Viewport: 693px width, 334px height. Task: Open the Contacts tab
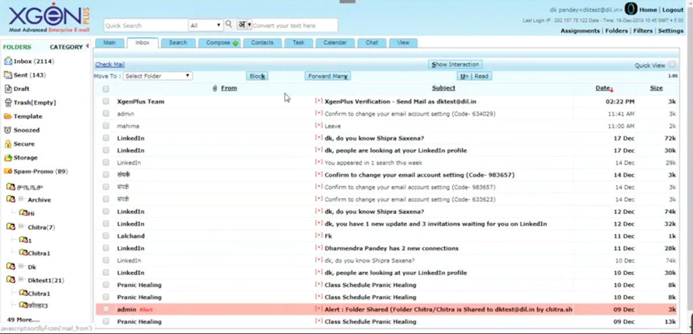tap(262, 42)
